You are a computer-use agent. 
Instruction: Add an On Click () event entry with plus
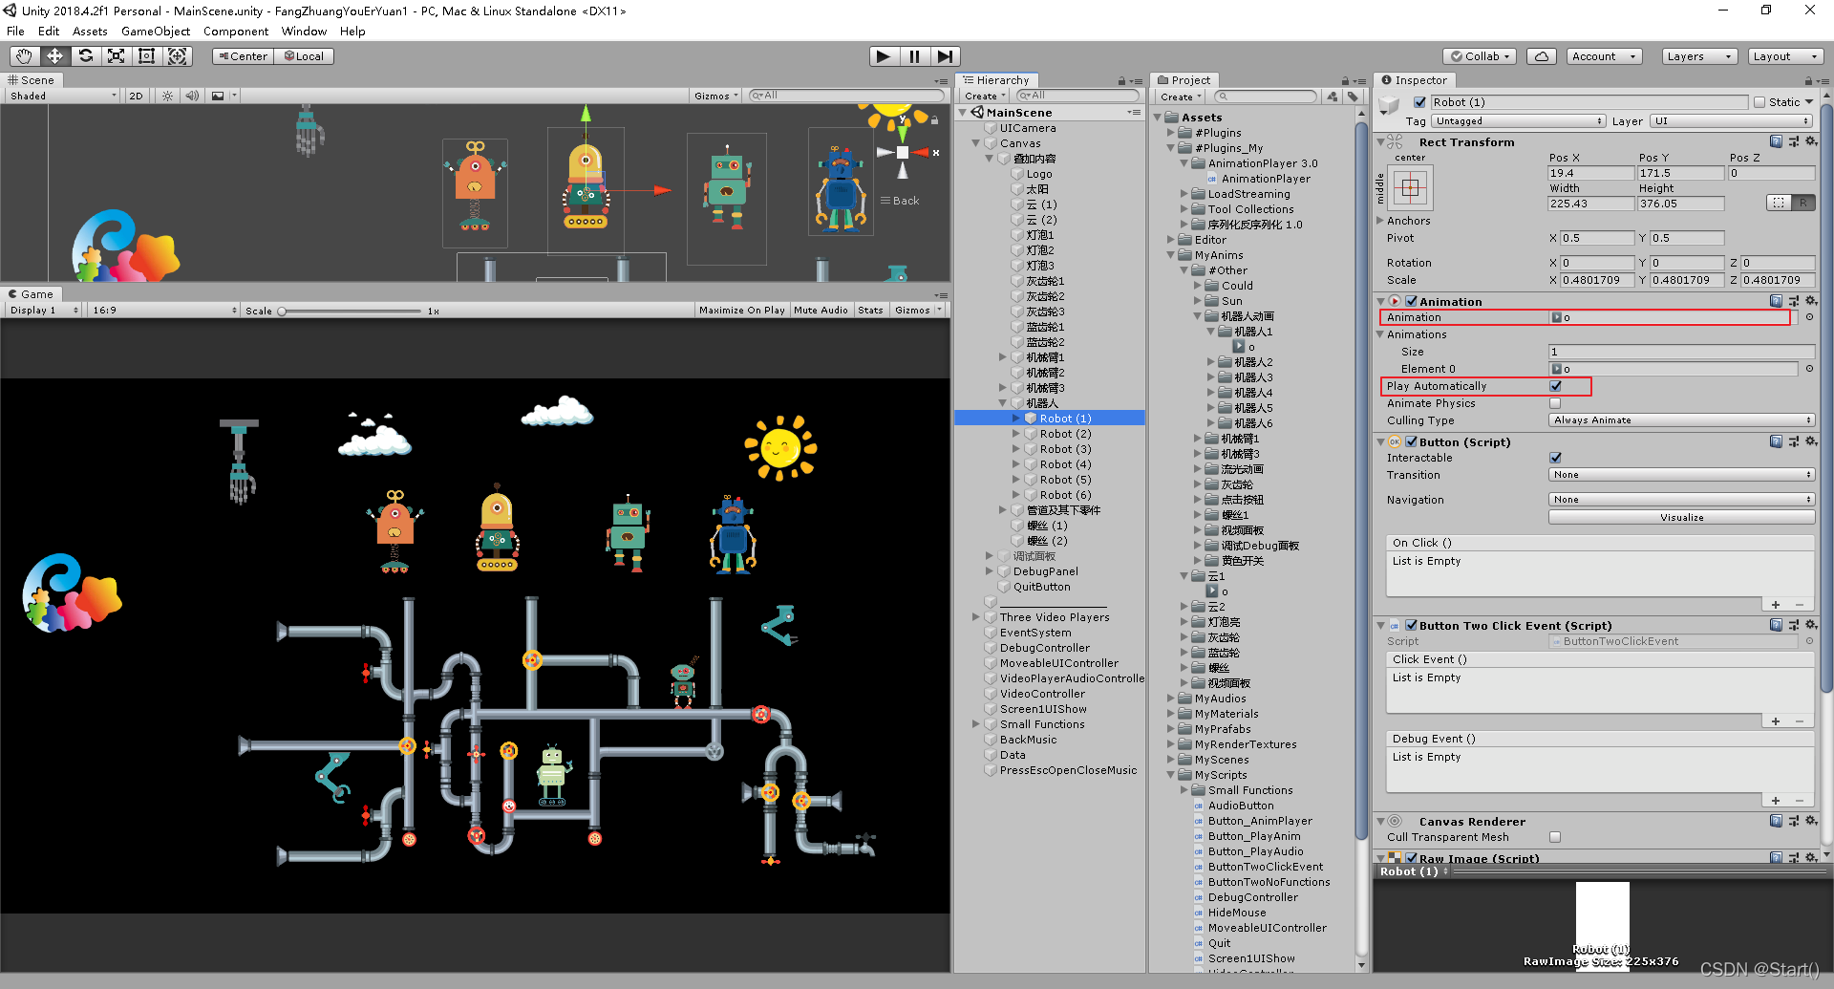[1776, 604]
